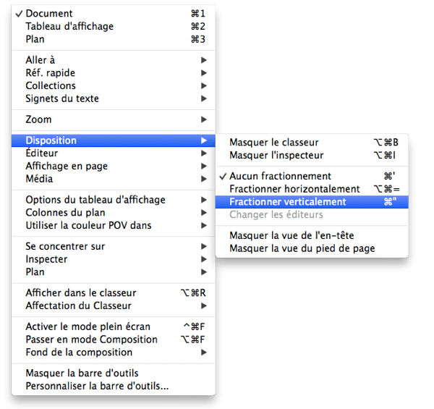Expand the Aller à submenu

pyautogui.click(x=40, y=60)
